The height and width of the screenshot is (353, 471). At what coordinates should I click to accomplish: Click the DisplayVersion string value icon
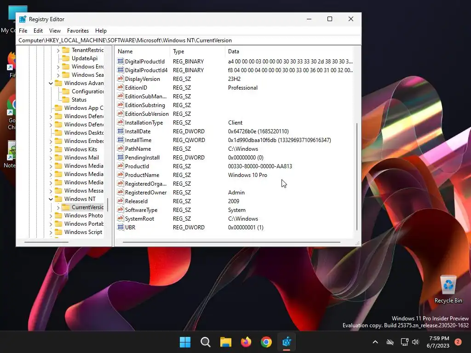pos(121,79)
